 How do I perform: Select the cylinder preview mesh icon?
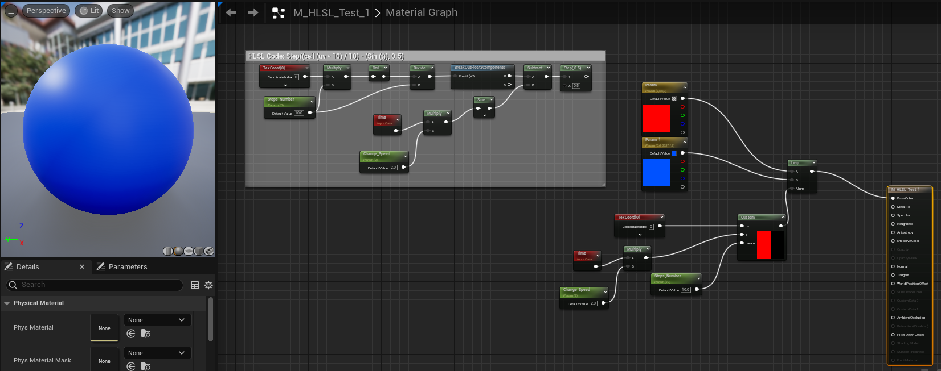(168, 251)
